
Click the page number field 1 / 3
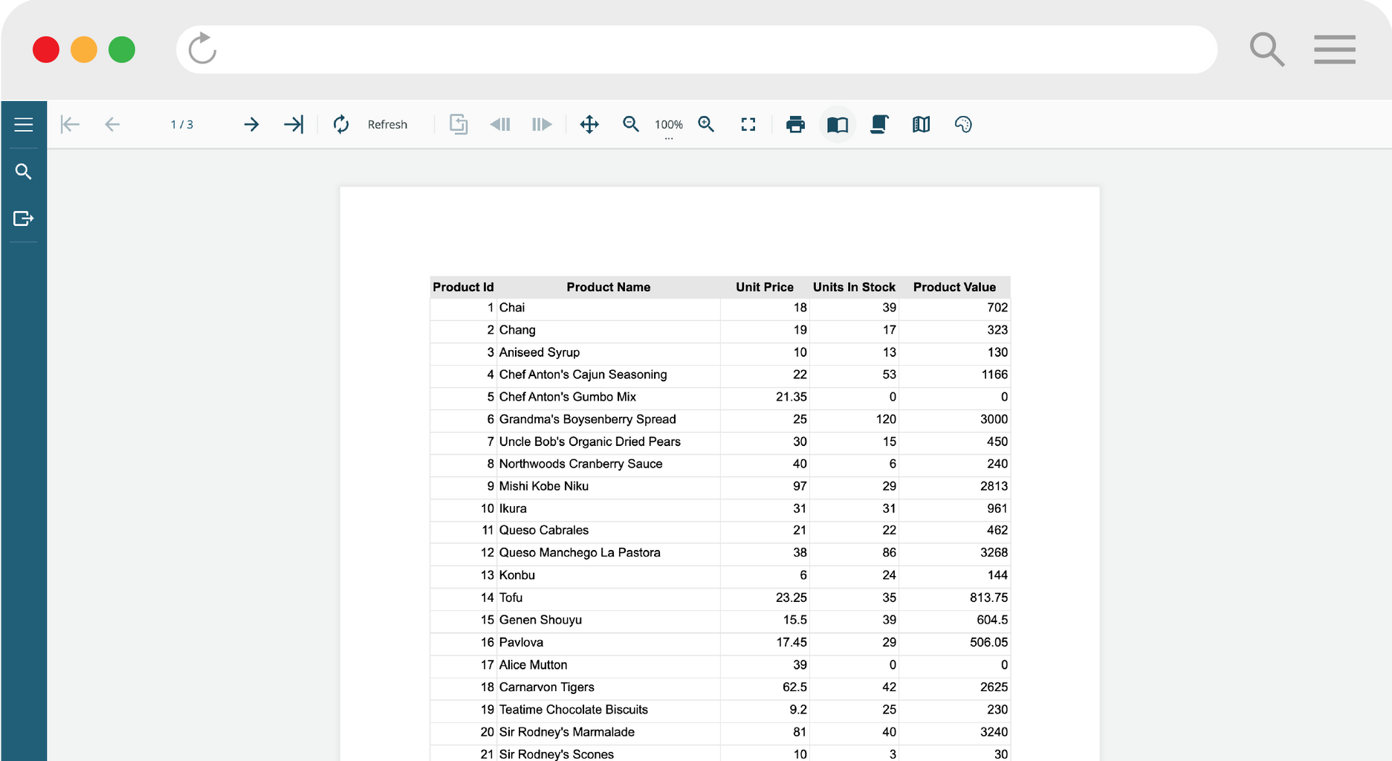(182, 125)
